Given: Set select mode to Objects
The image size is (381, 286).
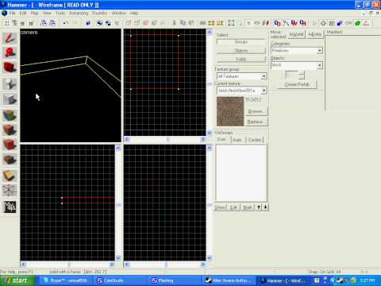Looking at the screenshot, I should coord(241,50).
